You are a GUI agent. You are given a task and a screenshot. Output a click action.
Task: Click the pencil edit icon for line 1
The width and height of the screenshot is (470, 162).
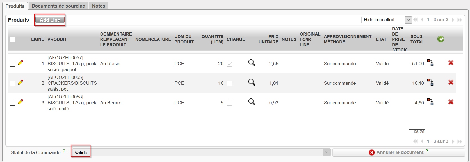point(20,63)
